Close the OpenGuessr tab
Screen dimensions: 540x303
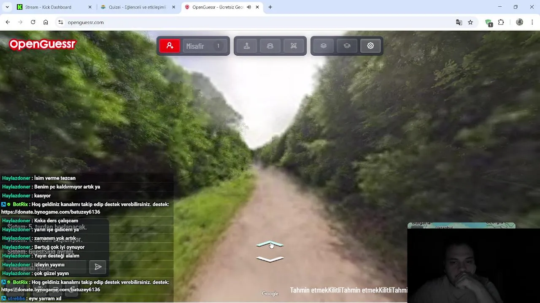[257, 7]
